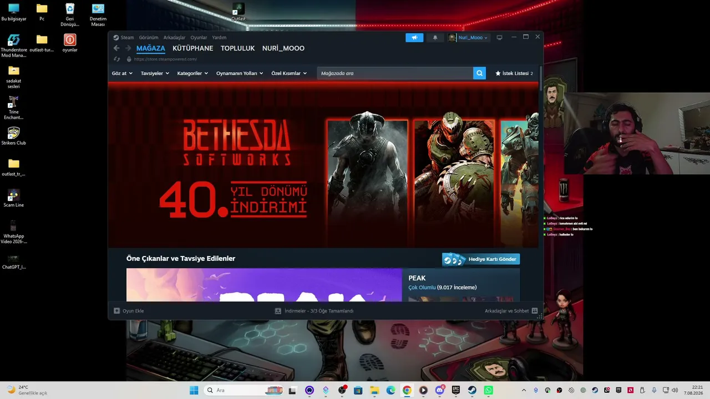The height and width of the screenshot is (399, 710).
Task: Open Microsoft Store from the taskbar
Action: tap(358, 390)
